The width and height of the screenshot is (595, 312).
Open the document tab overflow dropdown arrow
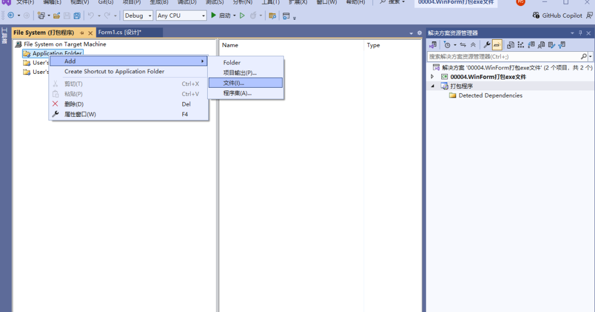pyautogui.click(x=411, y=34)
